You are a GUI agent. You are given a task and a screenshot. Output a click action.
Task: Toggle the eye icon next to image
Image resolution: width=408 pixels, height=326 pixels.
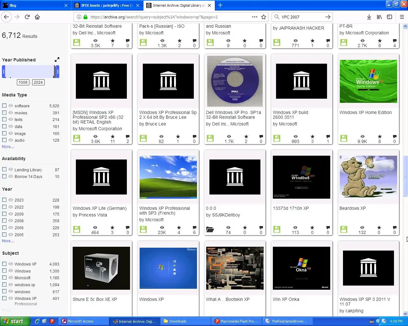(11, 133)
